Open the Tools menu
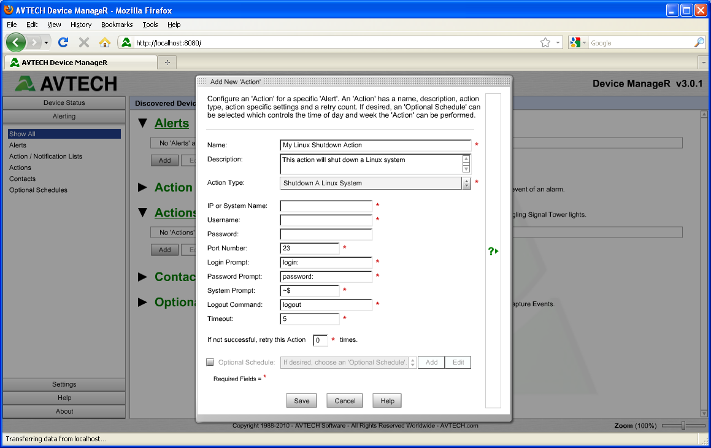Image resolution: width=711 pixels, height=448 pixels. (x=150, y=25)
